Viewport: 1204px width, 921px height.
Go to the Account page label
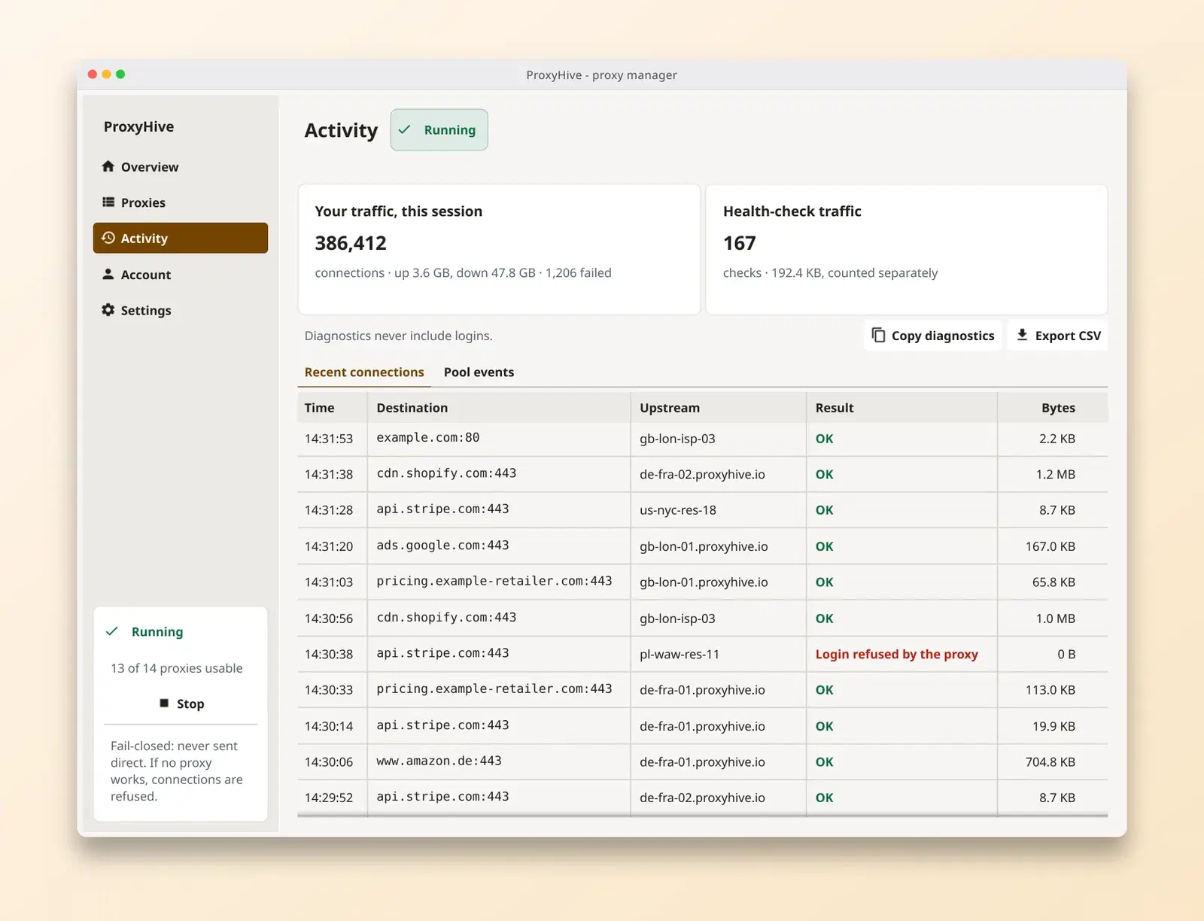tap(146, 275)
